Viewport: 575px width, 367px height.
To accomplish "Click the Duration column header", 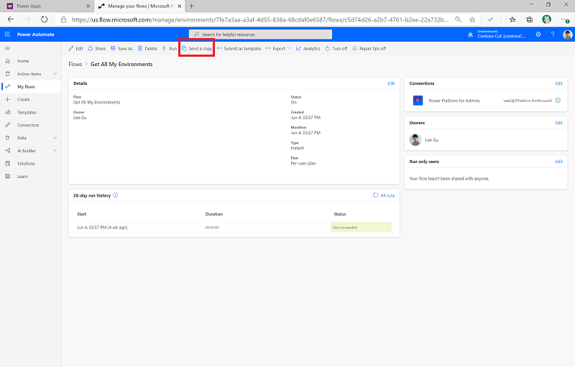I will pos(213,214).
